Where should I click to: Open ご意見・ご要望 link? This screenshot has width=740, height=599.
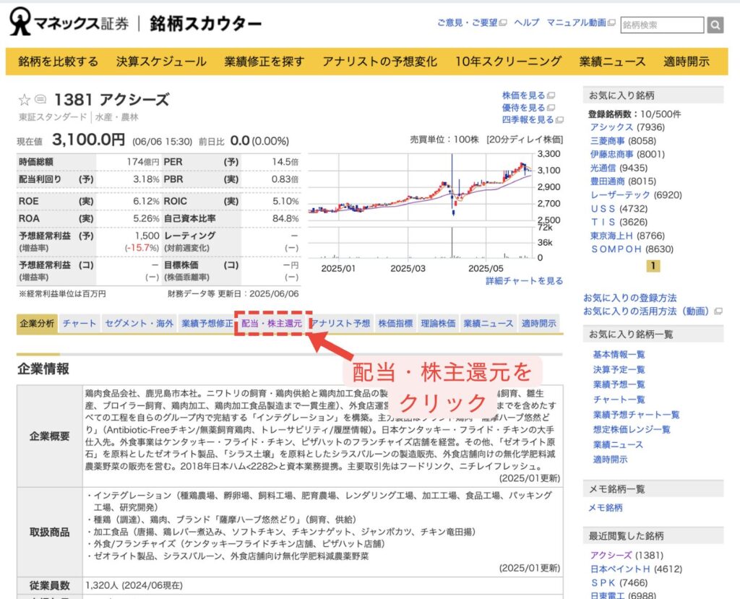click(x=468, y=22)
